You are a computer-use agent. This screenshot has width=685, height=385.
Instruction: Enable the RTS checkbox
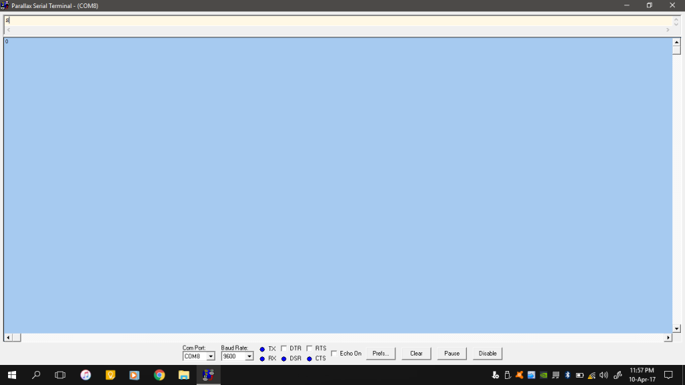coord(309,348)
